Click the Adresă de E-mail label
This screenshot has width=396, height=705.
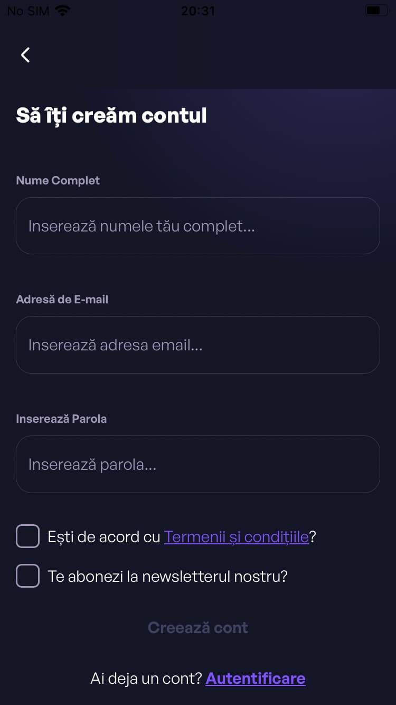click(x=62, y=299)
